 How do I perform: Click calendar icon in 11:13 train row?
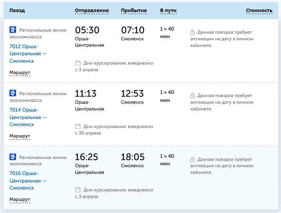78,126
